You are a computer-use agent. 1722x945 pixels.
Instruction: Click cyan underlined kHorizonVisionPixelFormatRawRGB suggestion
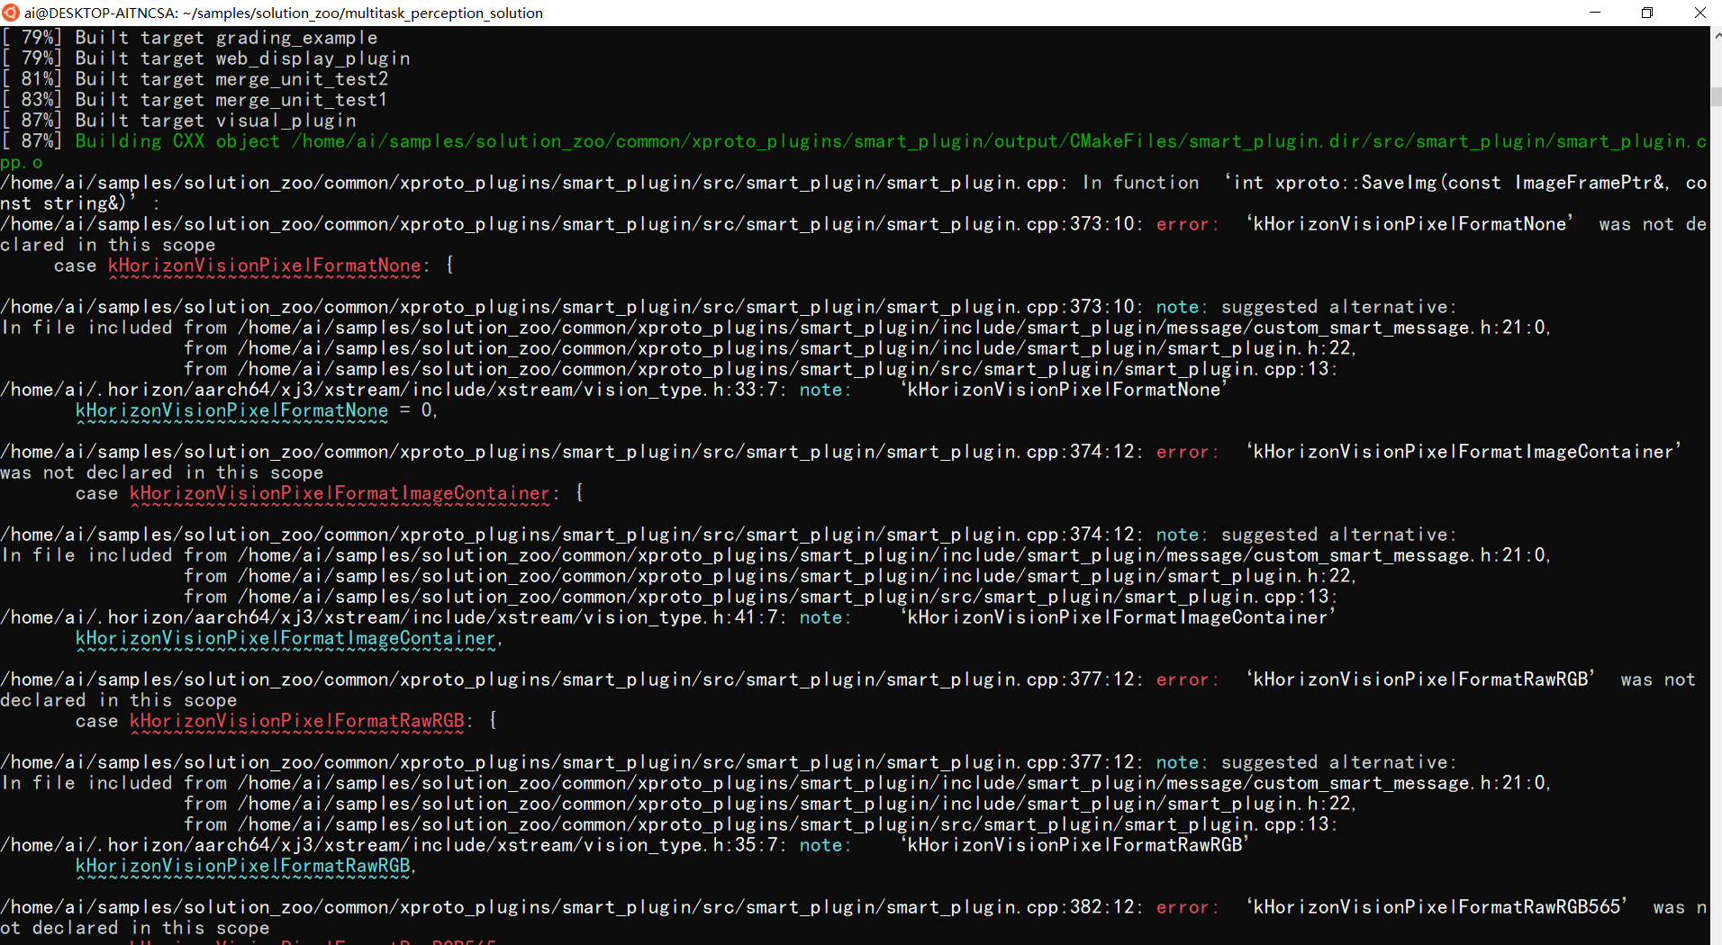point(243,867)
